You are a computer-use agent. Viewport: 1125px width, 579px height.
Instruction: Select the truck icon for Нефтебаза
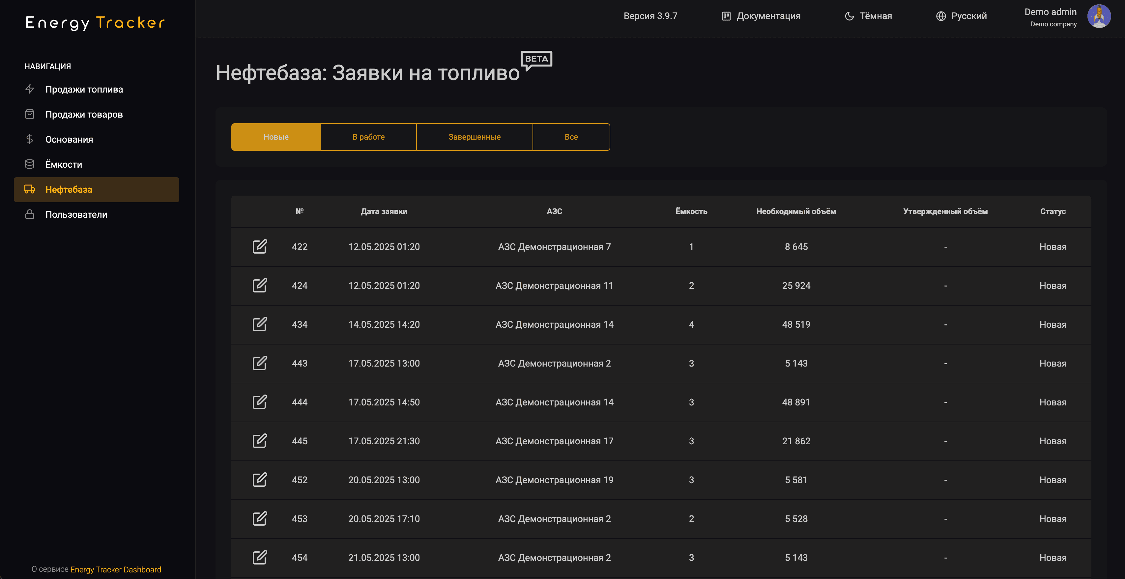pyautogui.click(x=29, y=189)
